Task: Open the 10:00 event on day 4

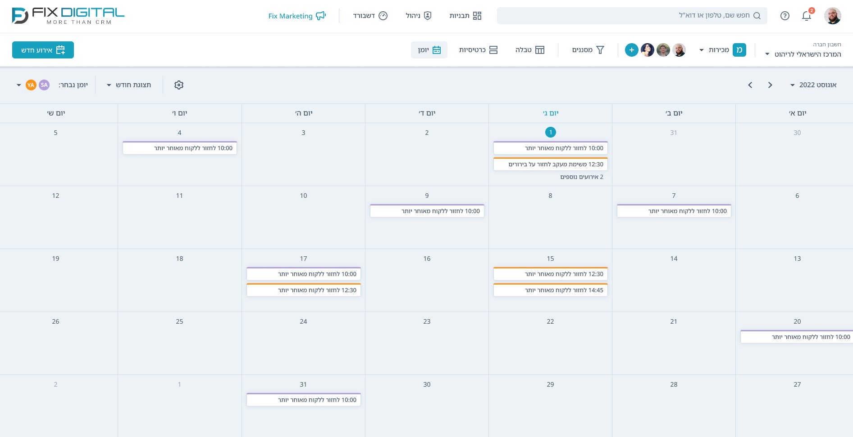Action: pyautogui.click(x=180, y=148)
